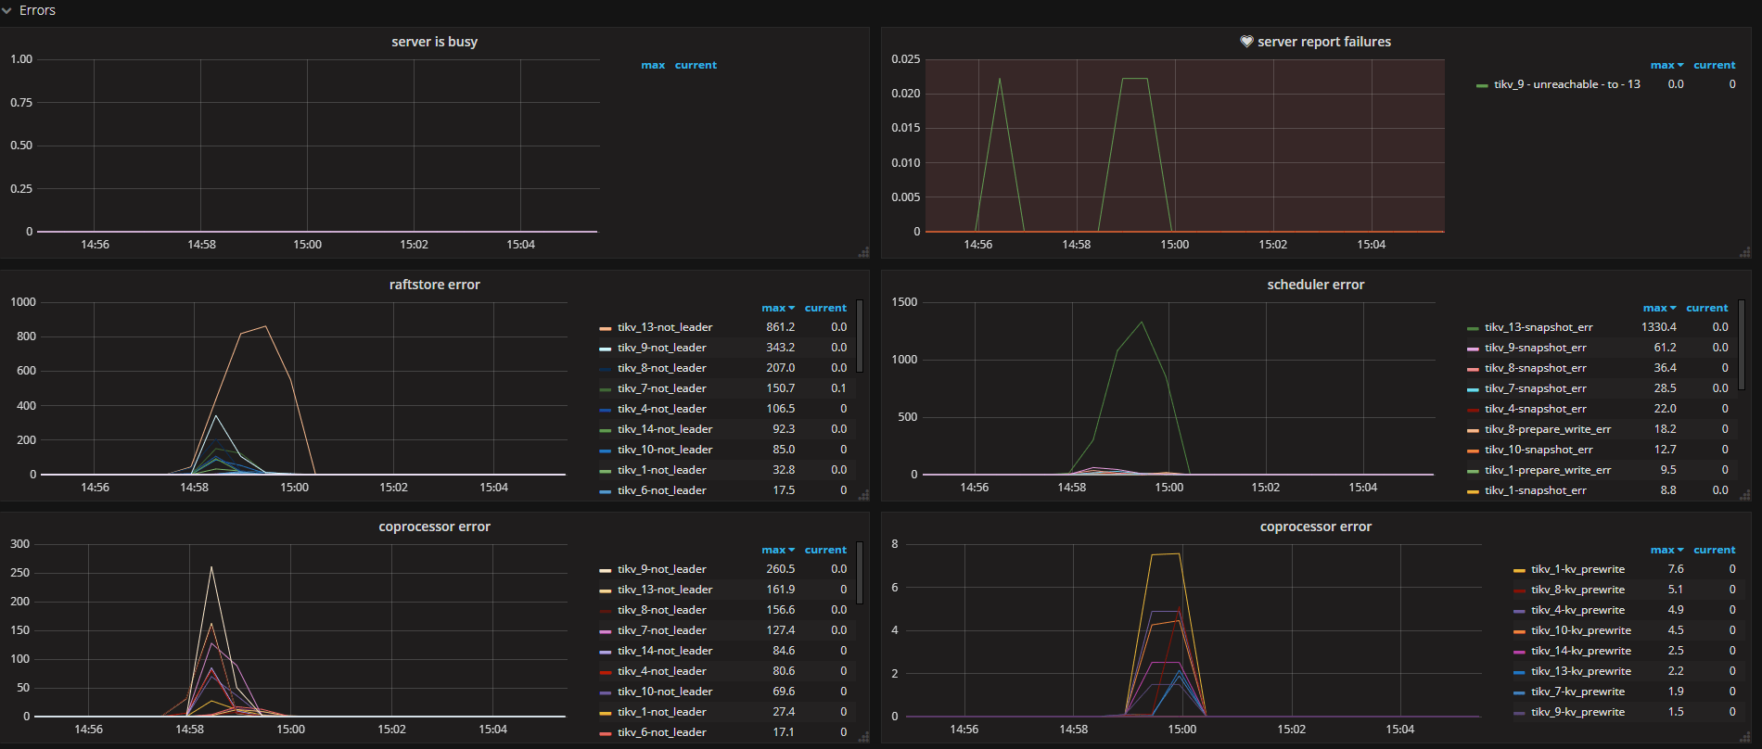Collapse the Errors row chevron
The height and width of the screenshot is (749, 1762).
(7, 11)
